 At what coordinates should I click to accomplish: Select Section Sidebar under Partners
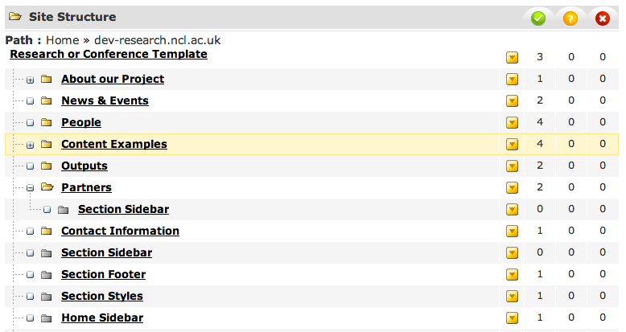pyautogui.click(x=123, y=209)
